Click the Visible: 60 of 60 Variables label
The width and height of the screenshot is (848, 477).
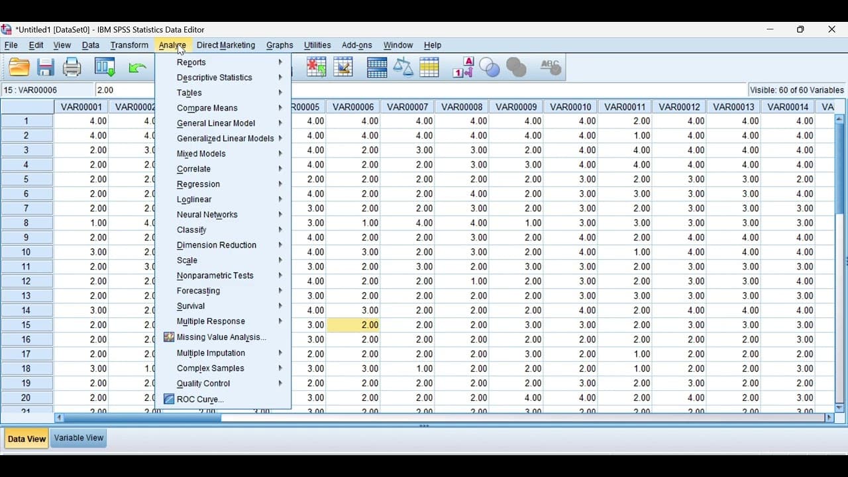[x=797, y=90]
